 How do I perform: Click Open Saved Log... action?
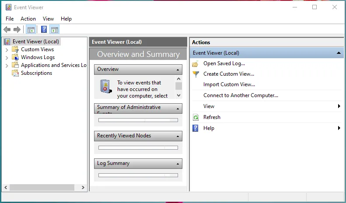coord(224,63)
